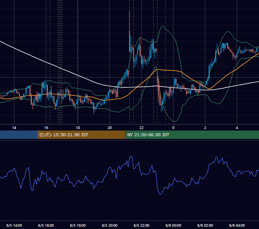This screenshot has width=259, height=229.
Task: Click the '8/5 18:00' date label
Action: point(78,225)
